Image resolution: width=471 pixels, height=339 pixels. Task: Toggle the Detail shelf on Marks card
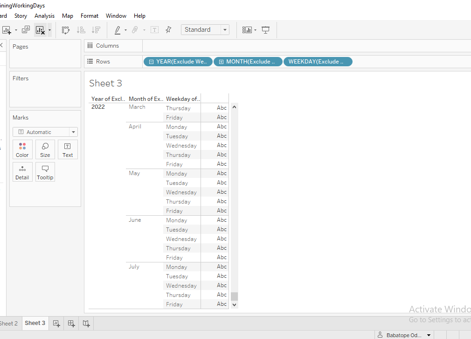(22, 172)
